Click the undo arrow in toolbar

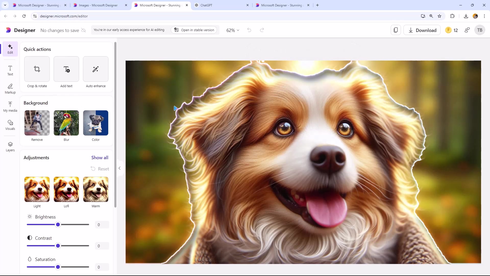pyautogui.click(x=249, y=30)
